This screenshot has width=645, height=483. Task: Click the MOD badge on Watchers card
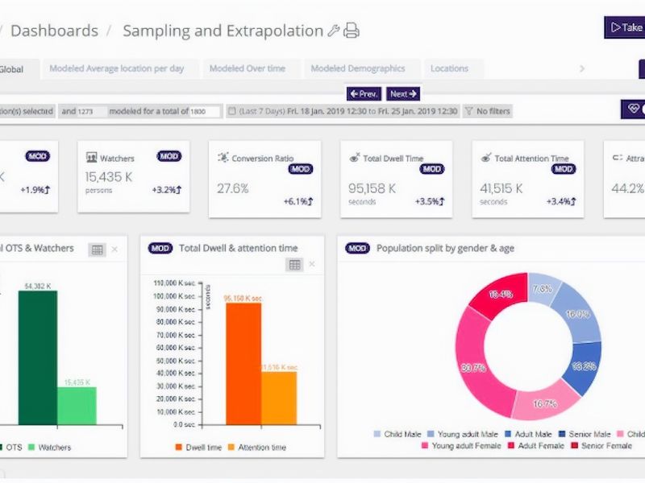[x=169, y=156]
